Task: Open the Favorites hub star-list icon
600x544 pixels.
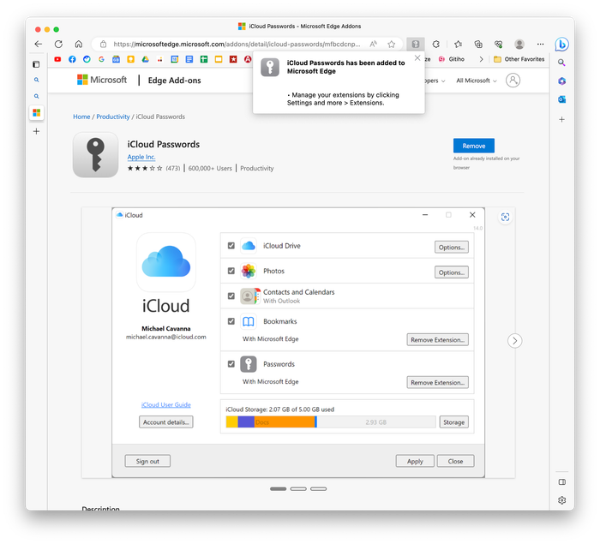Action: pos(458,45)
